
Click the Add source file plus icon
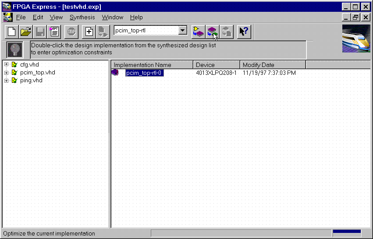(x=89, y=32)
